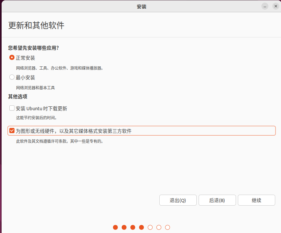Click the text 这能节约安装后的时间。
The width and height of the screenshot is (281, 233).
[x=37, y=118]
